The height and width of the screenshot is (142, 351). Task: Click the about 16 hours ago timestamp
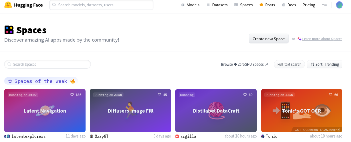point(240,136)
